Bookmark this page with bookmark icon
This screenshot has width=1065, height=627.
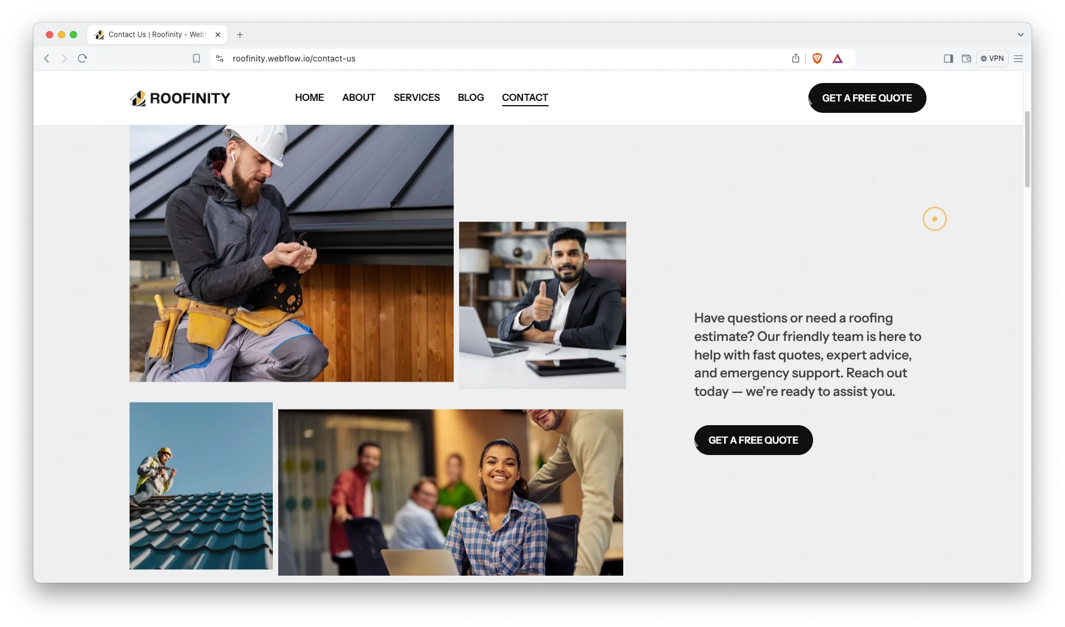point(196,59)
